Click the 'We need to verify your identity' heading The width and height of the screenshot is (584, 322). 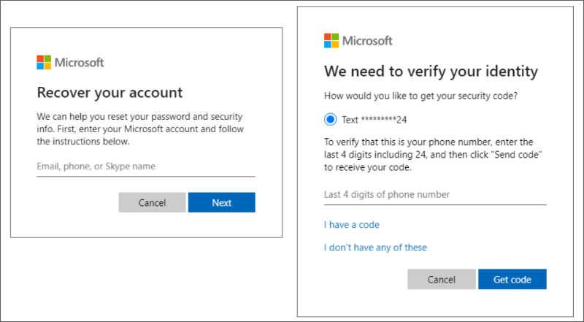[431, 71]
